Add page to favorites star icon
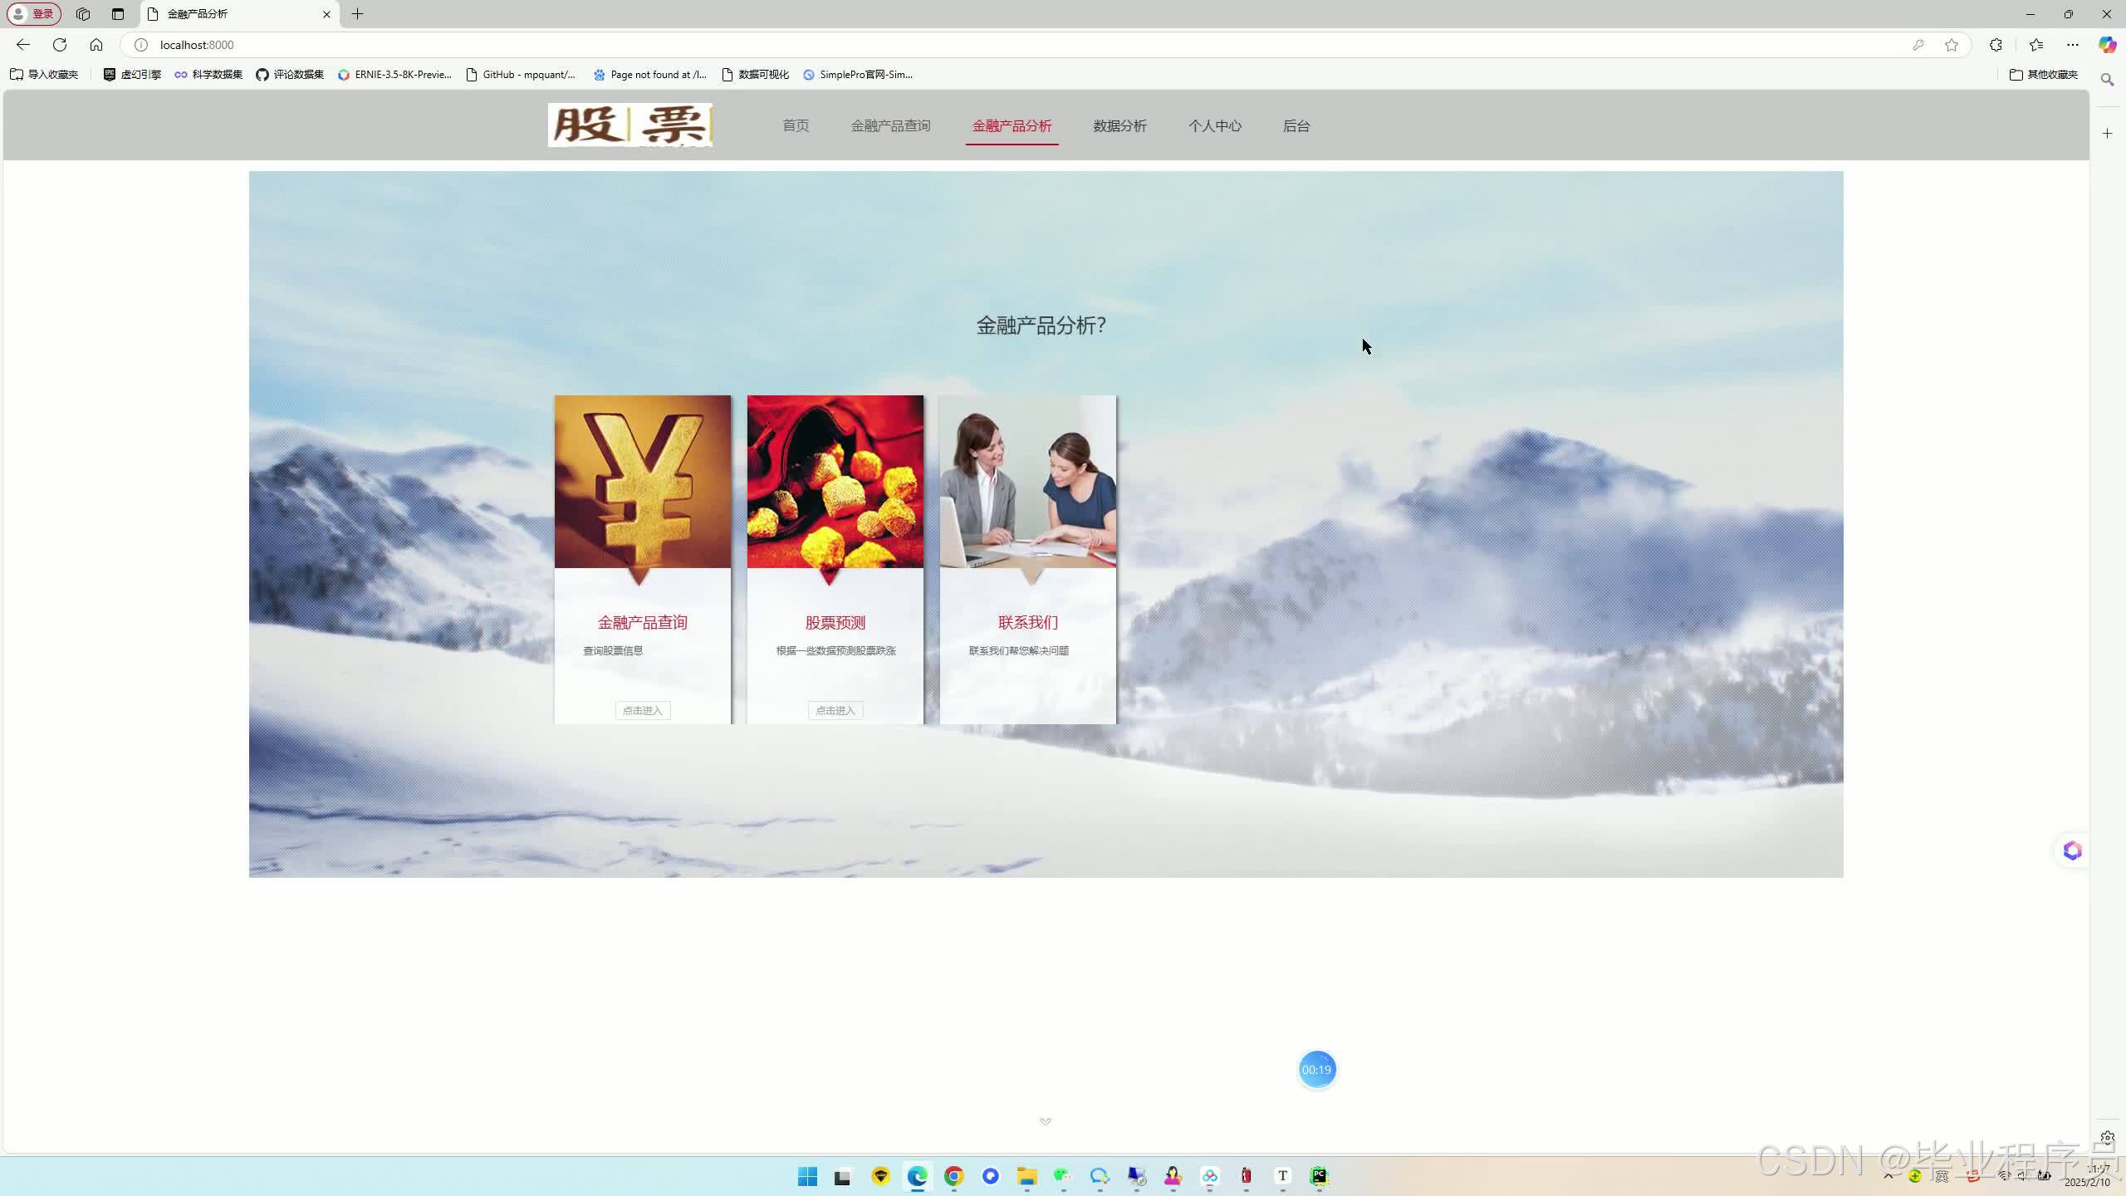The image size is (2126, 1196). 1952,45
